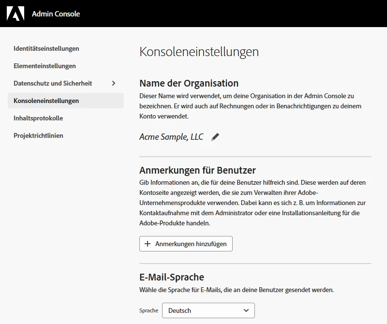The image size is (387, 324).
Task: Click the E-Mail-Sprache heading
Action: pos(172,277)
